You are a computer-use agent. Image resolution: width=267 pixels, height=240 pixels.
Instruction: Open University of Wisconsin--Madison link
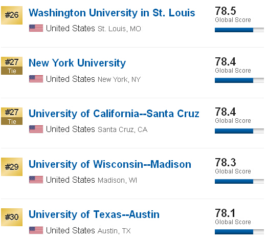click(110, 164)
